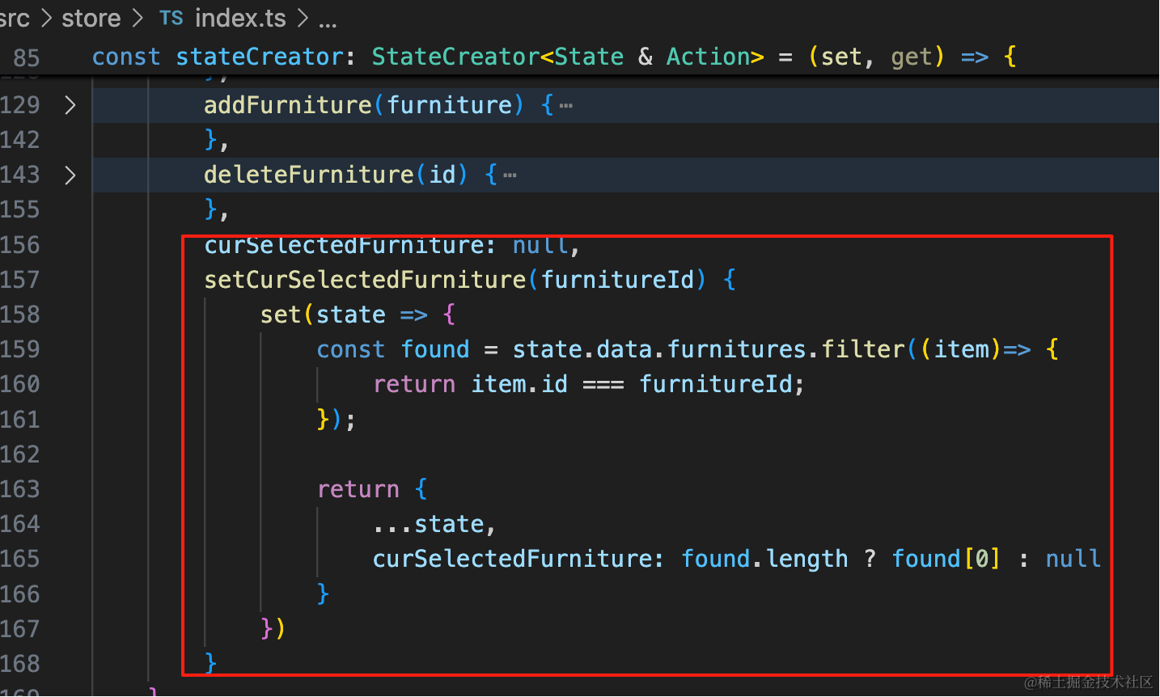The width and height of the screenshot is (1160, 697).
Task: Click the word filter on line 159
Action: click(x=863, y=349)
